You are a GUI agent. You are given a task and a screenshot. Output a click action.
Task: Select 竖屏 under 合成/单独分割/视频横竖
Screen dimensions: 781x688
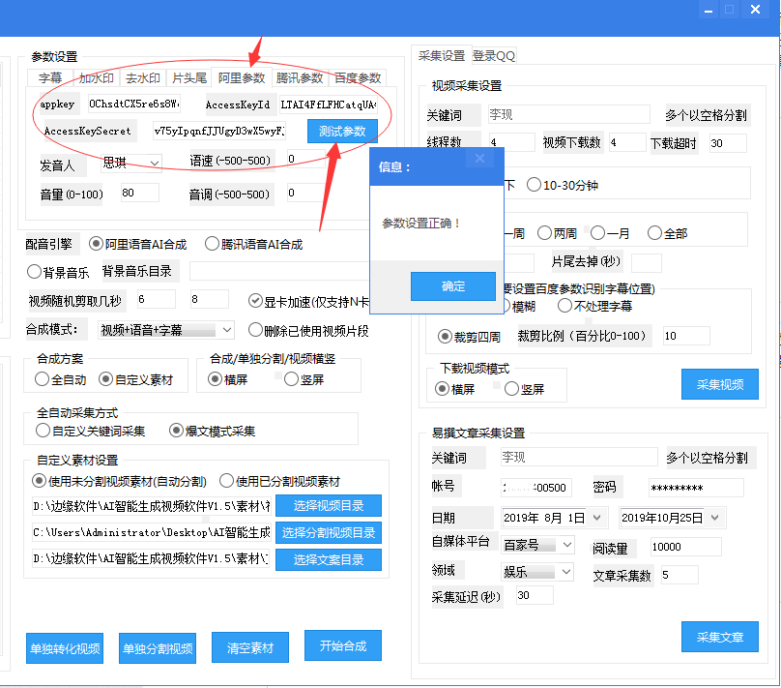coord(304,379)
